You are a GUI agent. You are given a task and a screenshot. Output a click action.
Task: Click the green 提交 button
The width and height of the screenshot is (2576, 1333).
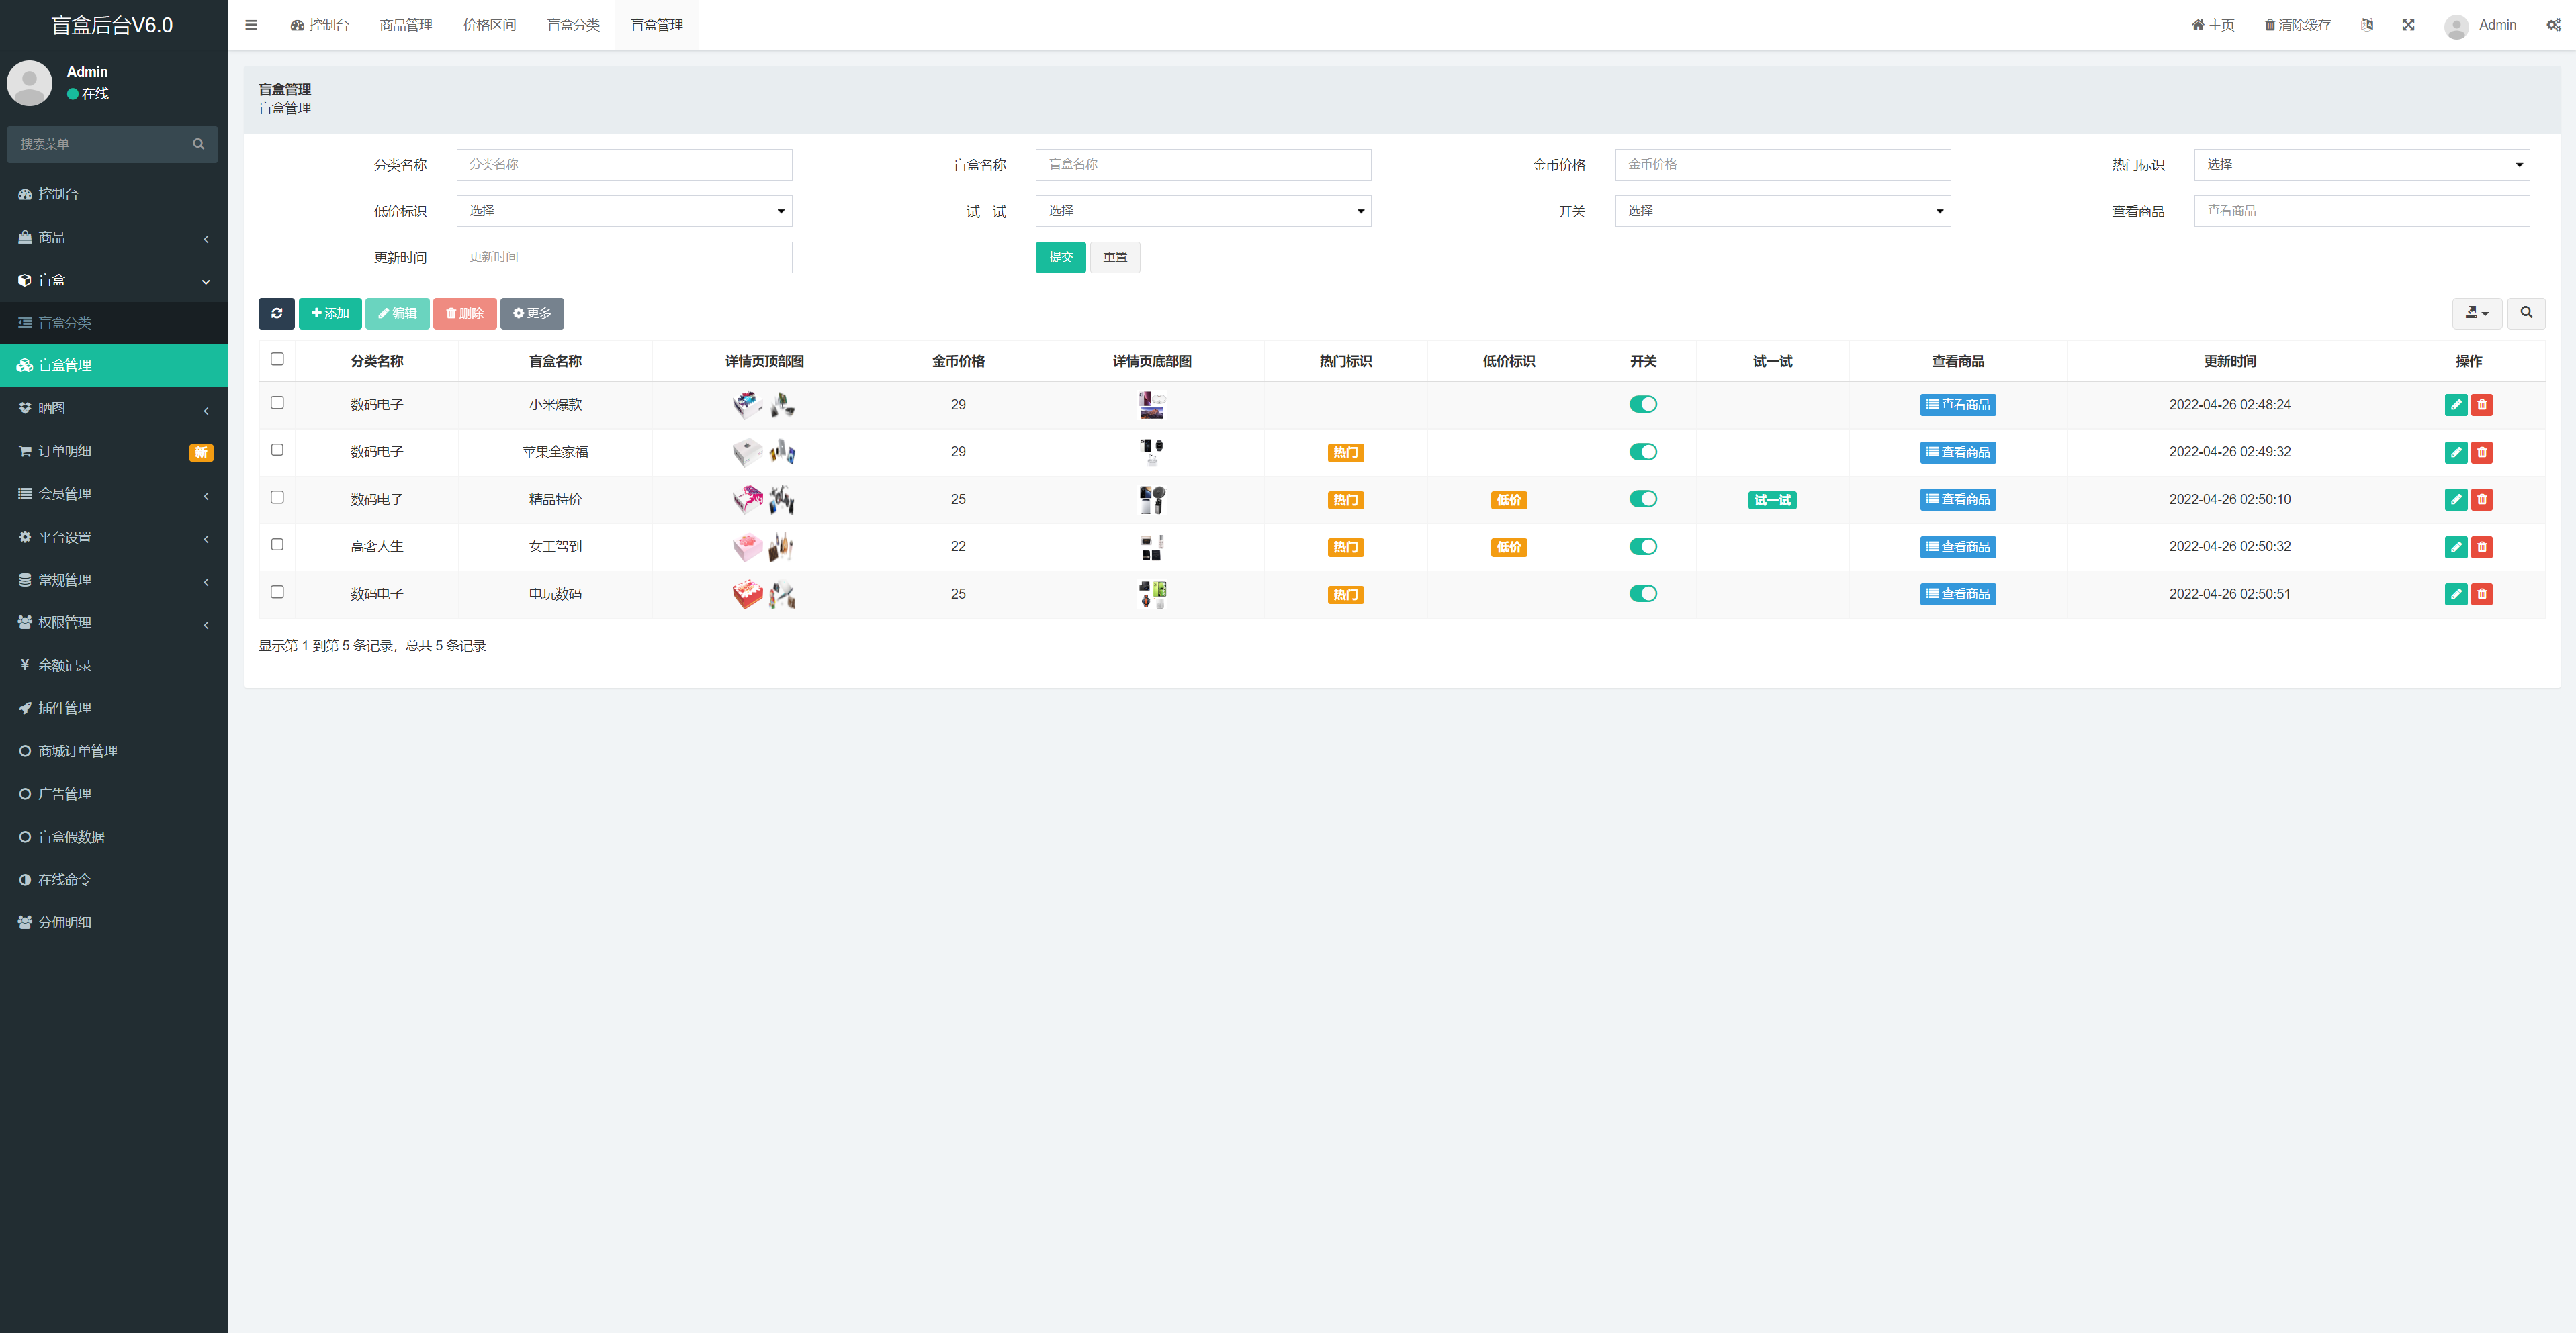(1060, 258)
